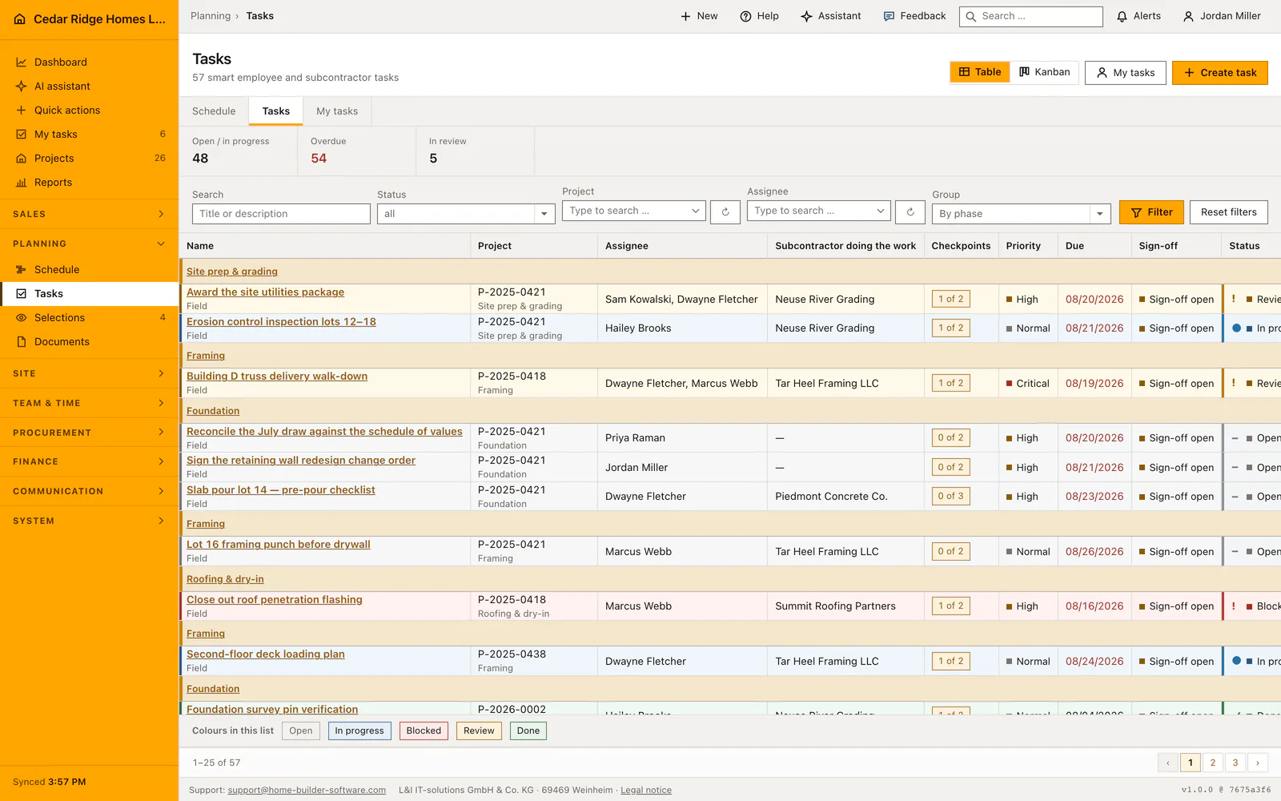1281x801 pixels.
Task: Click the In progress colour legend chip
Action: click(x=359, y=731)
